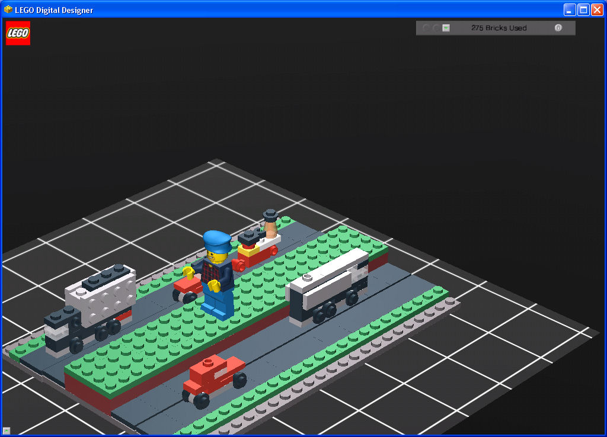The width and height of the screenshot is (607, 437).
Task: Click the red LEGO logo
Action: click(18, 33)
